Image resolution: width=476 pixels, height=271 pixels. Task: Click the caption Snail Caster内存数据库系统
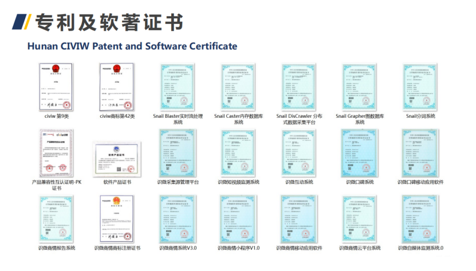239,119
